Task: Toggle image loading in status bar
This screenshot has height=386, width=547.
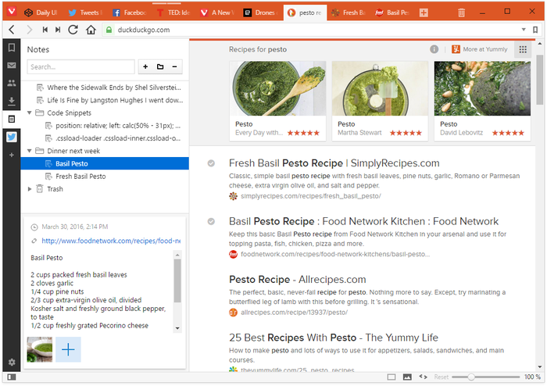Action: (407, 377)
